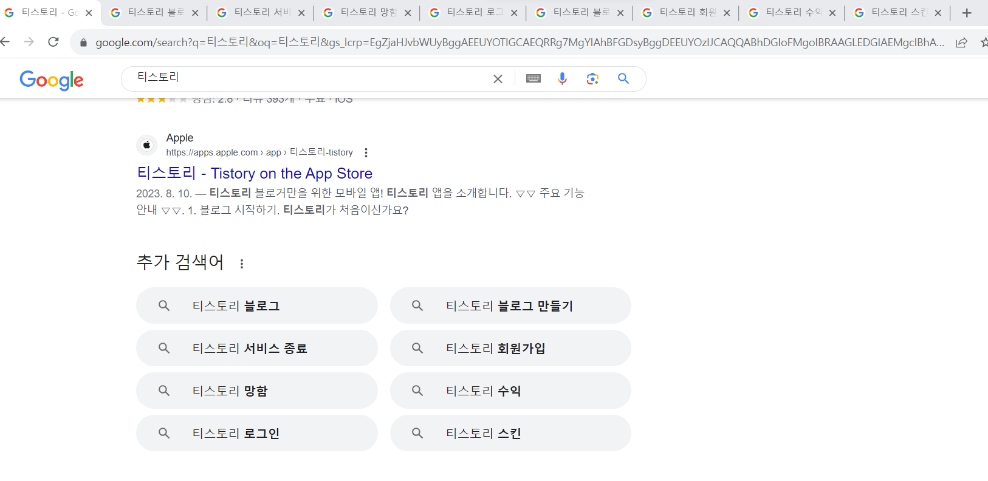This screenshot has height=481, width=988.
Task: Open the 티스토리 - Tistory on the App Store link
Action: [255, 174]
